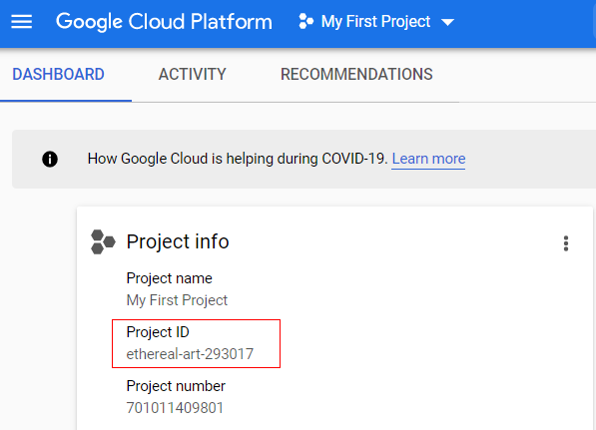Open the My First Project selector
The image size is (596, 430).
[376, 22]
